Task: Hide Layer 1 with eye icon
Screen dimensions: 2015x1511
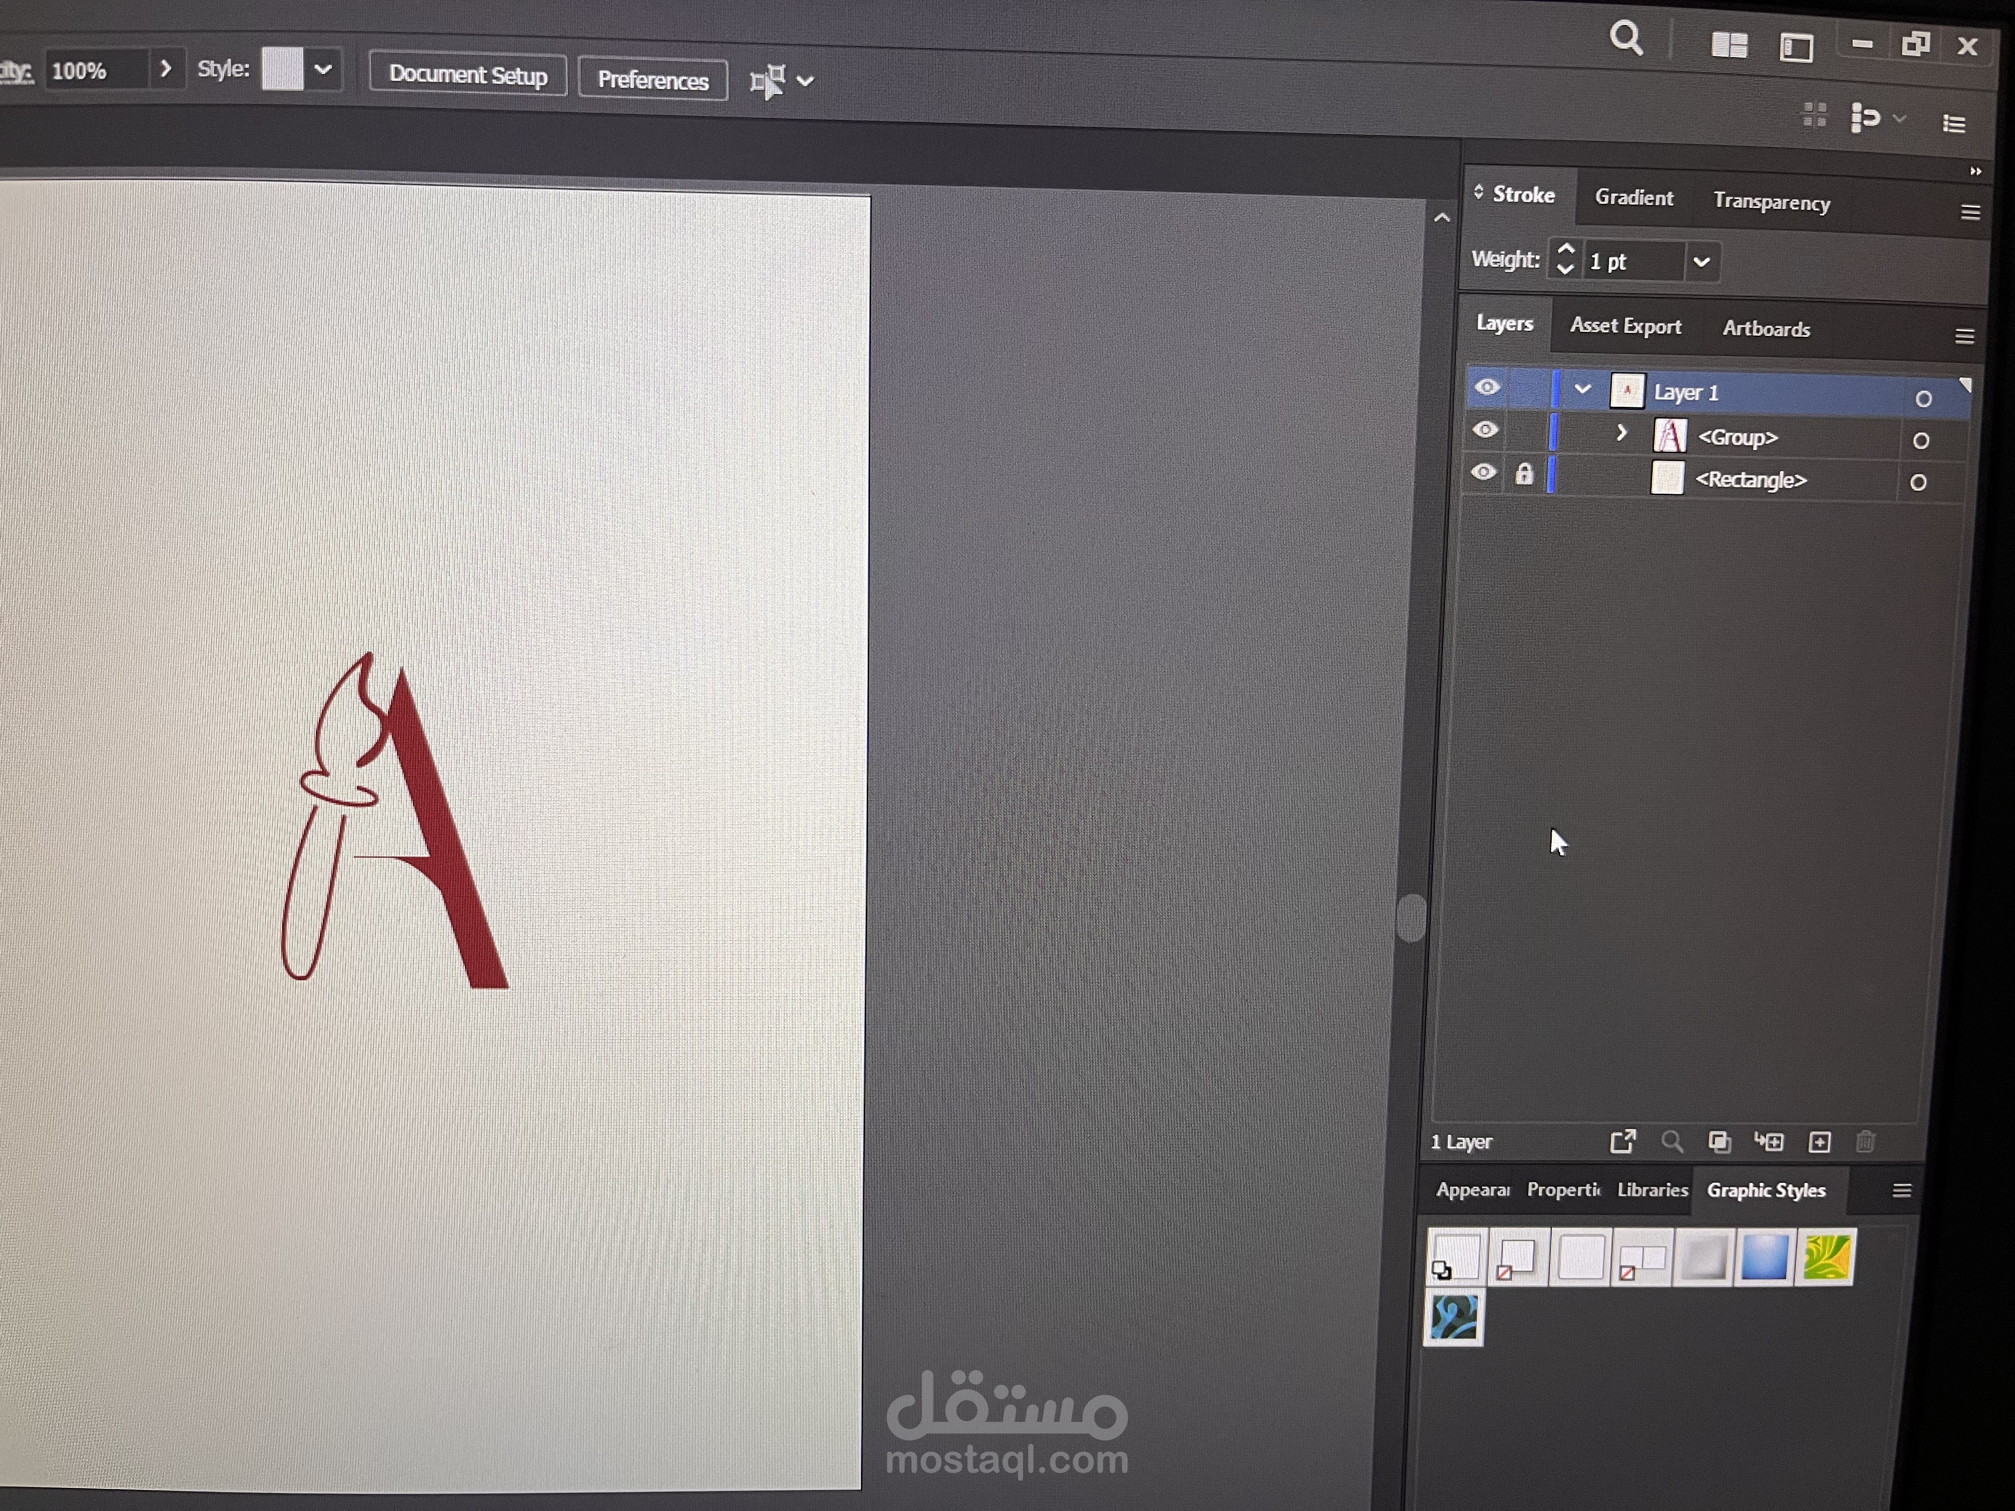Action: click(1487, 387)
